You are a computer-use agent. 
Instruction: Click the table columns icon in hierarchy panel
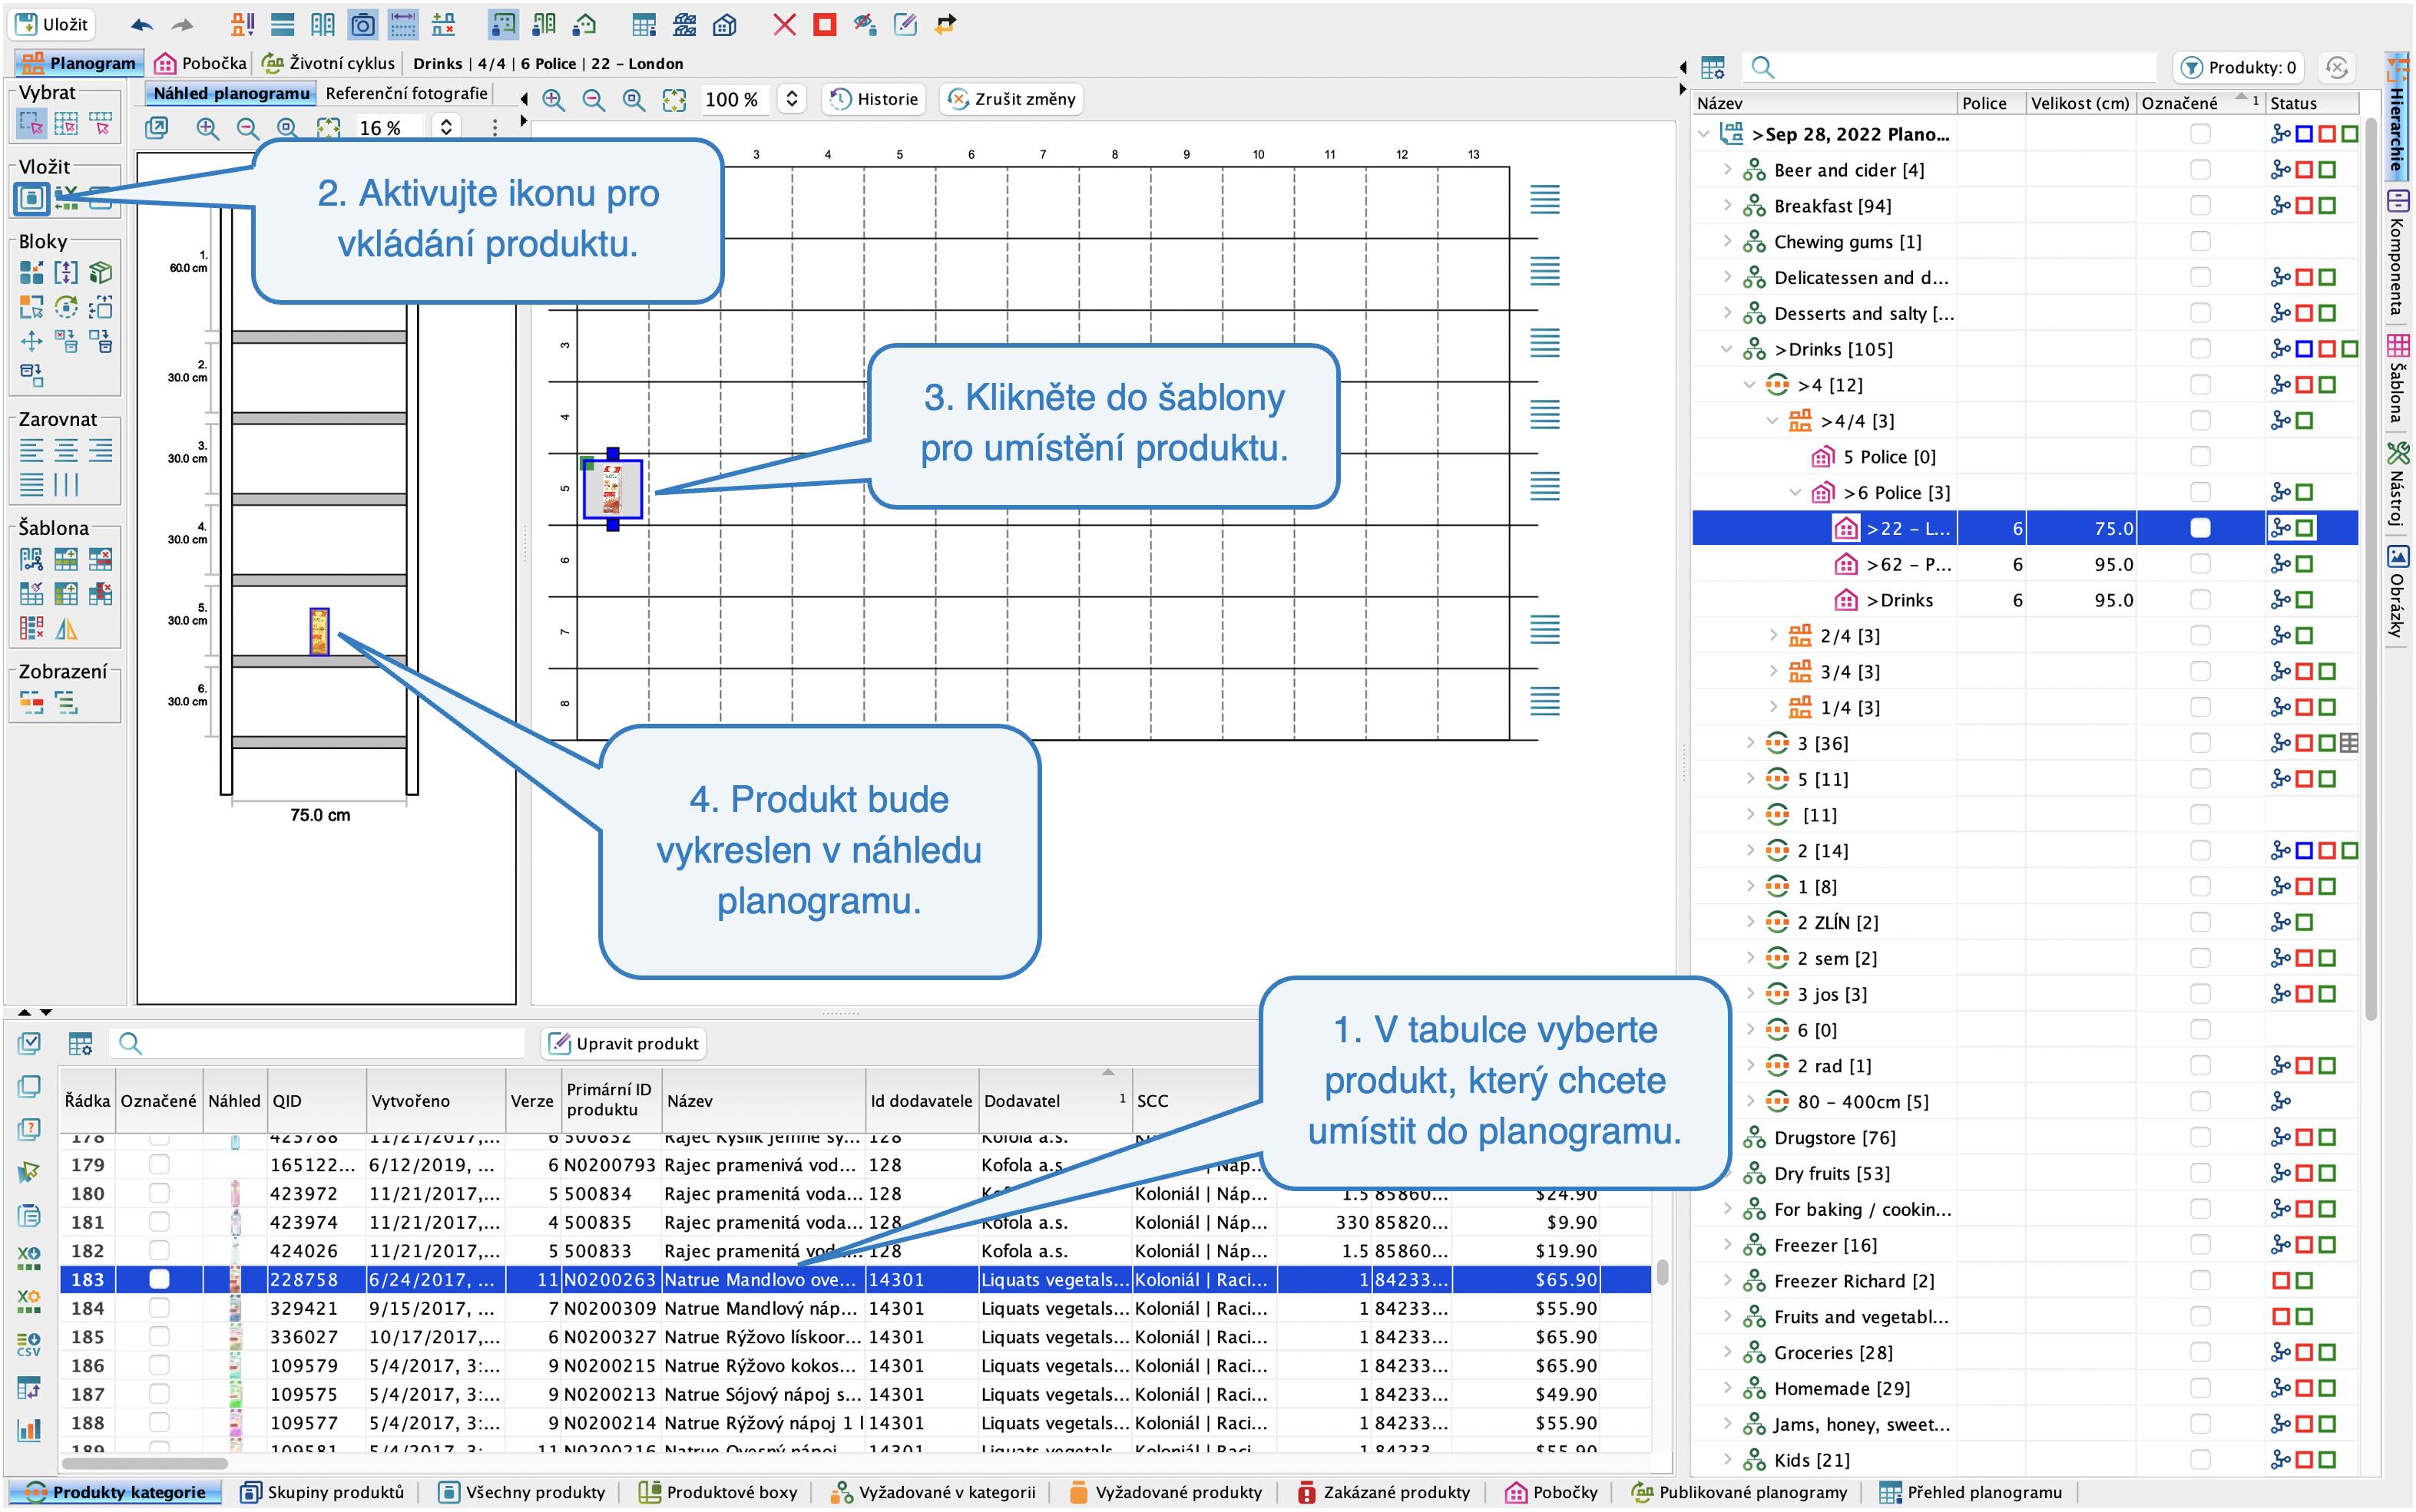click(1713, 67)
